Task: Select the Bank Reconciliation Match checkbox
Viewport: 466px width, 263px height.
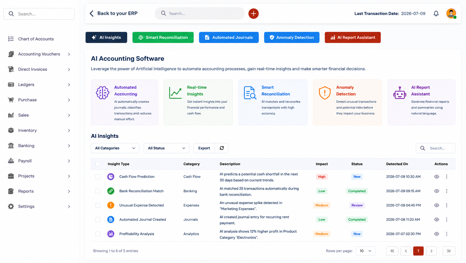Action: point(97,191)
